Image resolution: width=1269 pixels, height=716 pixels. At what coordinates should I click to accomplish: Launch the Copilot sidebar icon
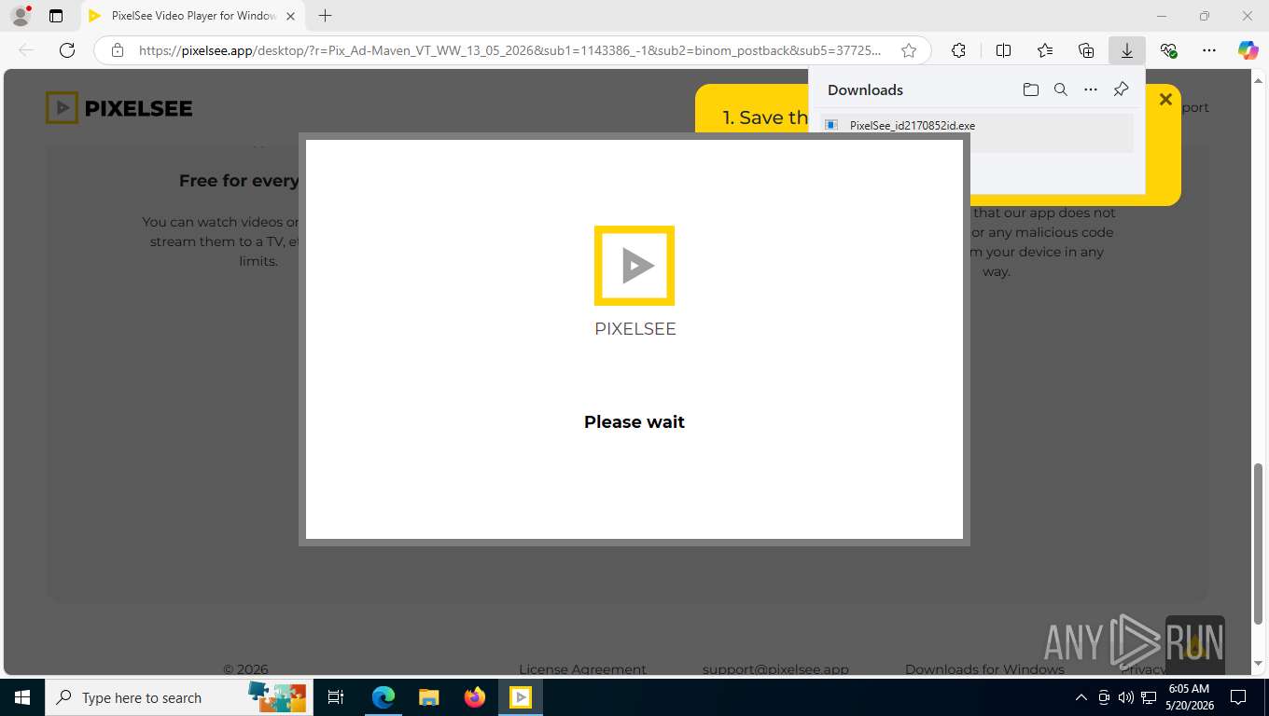coord(1248,50)
